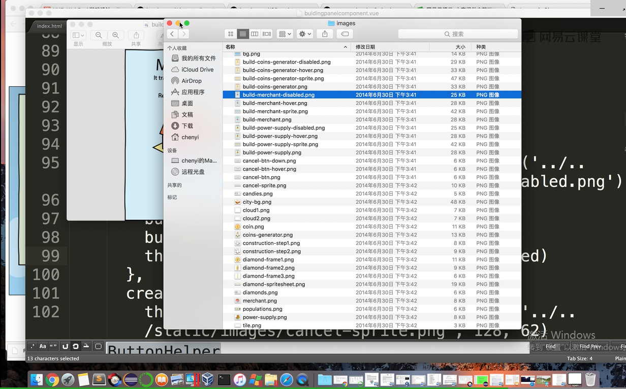Switch Finder to icon view
Image resolution: width=626 pixels, height=389 pixels.
(x=231, y=34)
